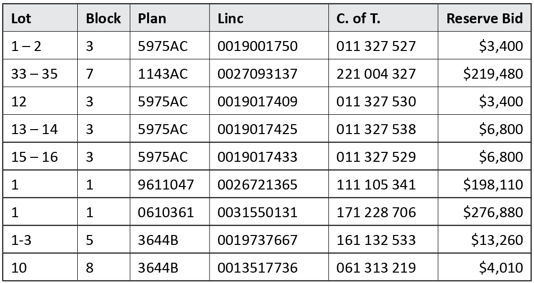Image resolution: width=534 pixels, height=283 pixels.
Task: Select C. of T. 171 228 706
Action: 376,212
